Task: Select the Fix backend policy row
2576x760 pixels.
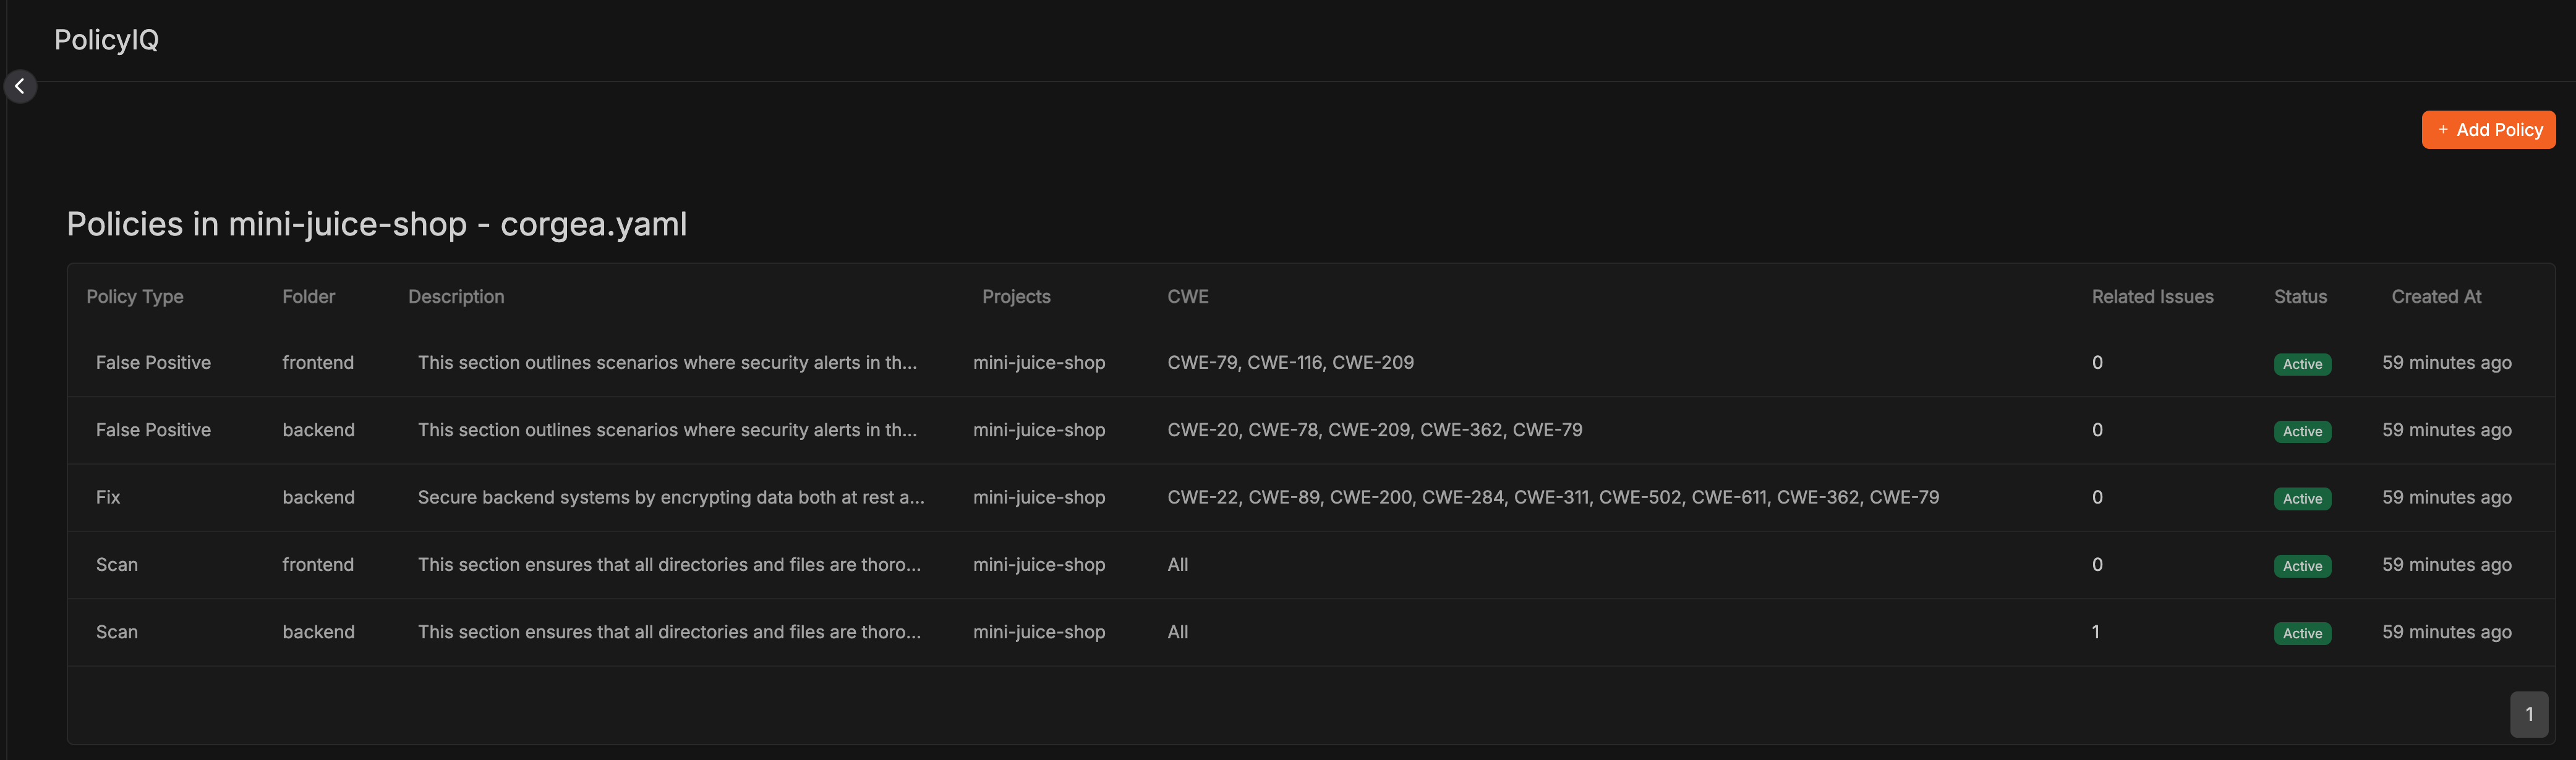Action: [x=1311, y=497]
